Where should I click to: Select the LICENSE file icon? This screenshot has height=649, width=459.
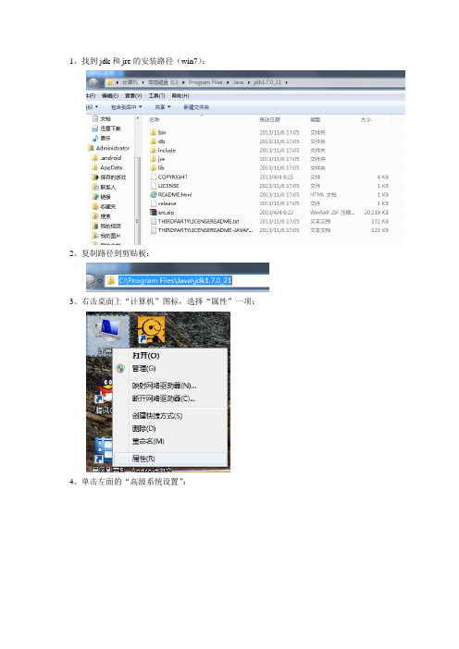coord(154,186)
